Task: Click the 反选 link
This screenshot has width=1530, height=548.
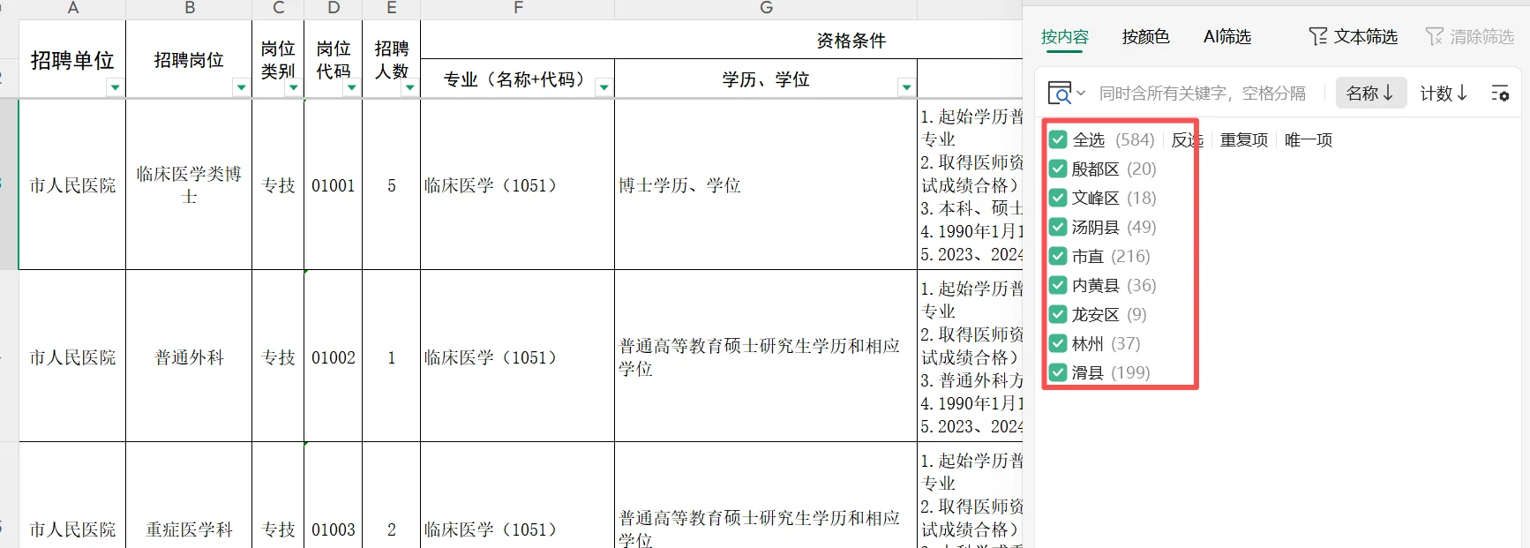Action: tap(1188, 139)
